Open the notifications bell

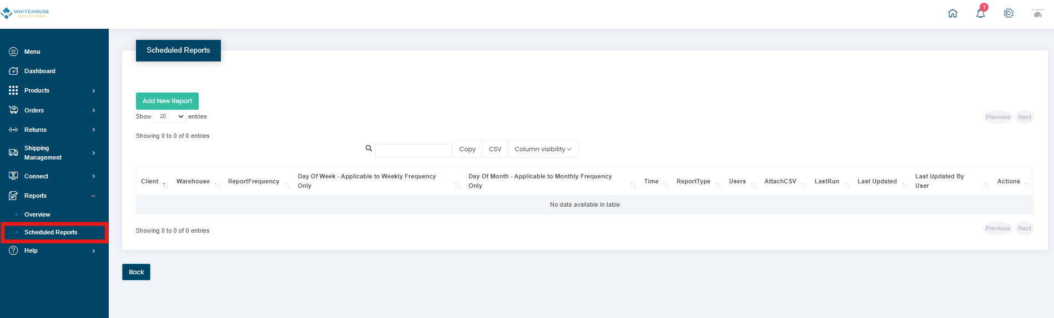[x=981, y=13]
